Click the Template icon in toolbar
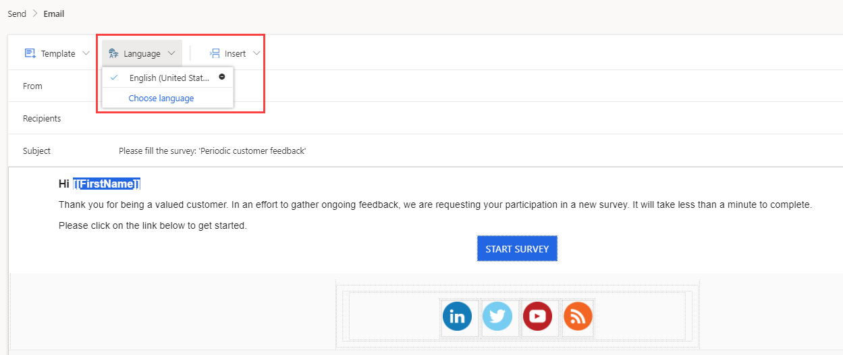 coord(30,53)
